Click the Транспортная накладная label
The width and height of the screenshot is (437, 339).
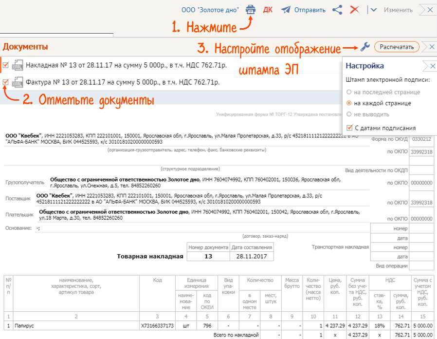tap(340, 247)
